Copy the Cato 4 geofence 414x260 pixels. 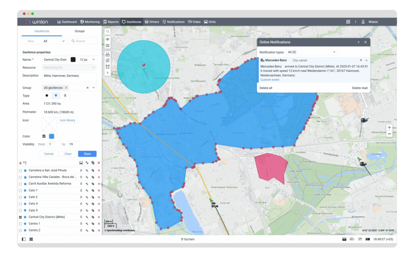pyautogui.click(x=93, y=204)
